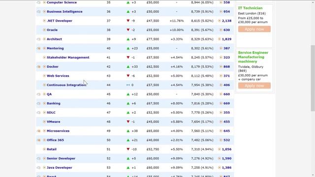Viewport: 315px width, 177px height.
Task: View the 387 live jobs for Mentoring
Action: click(226, 48)
